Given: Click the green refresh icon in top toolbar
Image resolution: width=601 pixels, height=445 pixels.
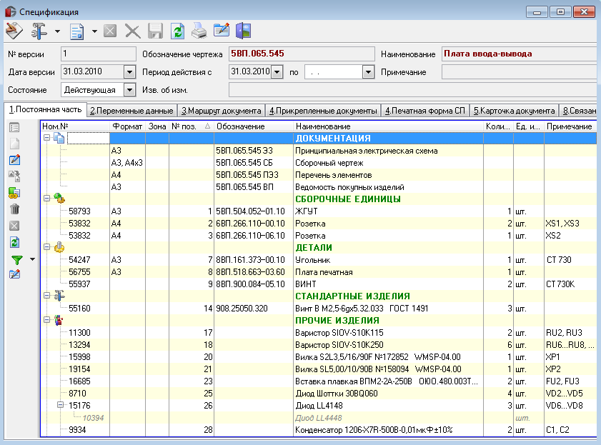Looking at the screenshot, I should click(177, 31).
